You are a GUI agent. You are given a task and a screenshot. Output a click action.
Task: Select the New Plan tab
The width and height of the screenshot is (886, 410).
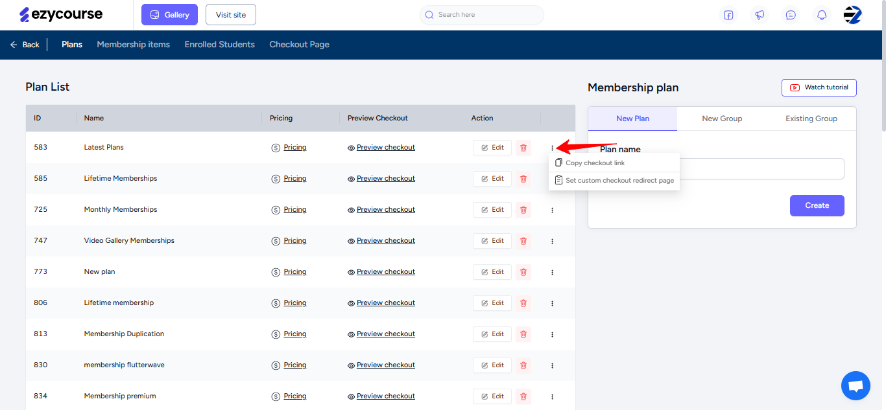[632, 119]
